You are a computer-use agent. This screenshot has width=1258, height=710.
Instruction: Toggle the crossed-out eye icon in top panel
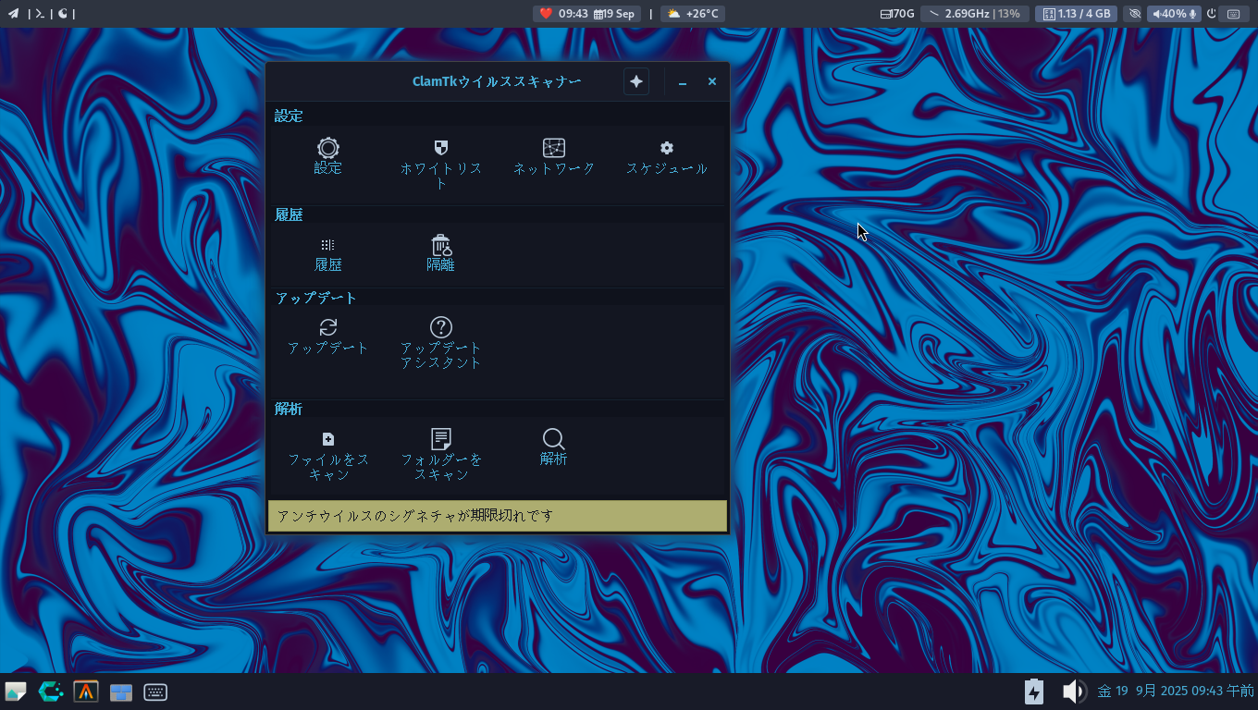[x=1136, y=14]
